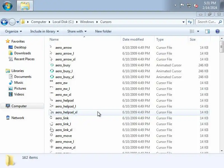
Task: Open Recent Places in Favorites
Action: click(x=24, y=59)
